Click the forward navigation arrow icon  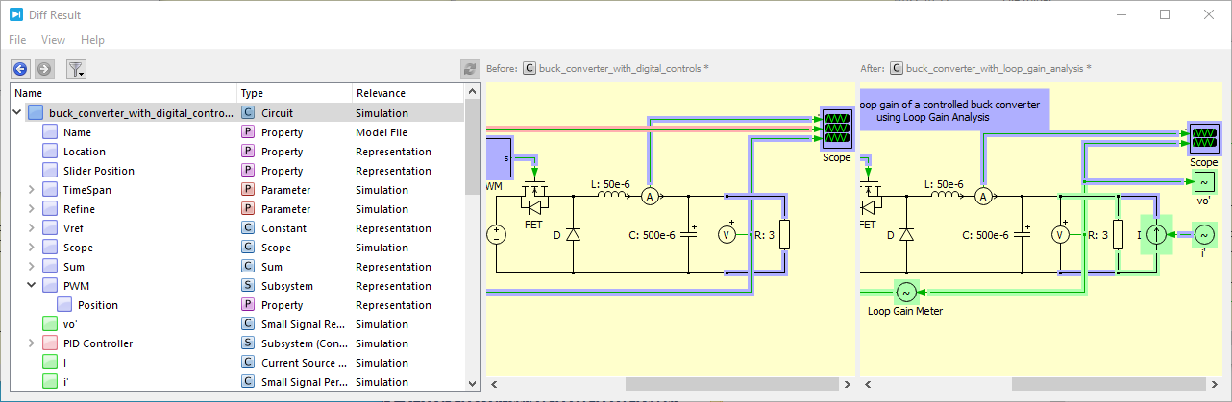[x=44, y=69]
